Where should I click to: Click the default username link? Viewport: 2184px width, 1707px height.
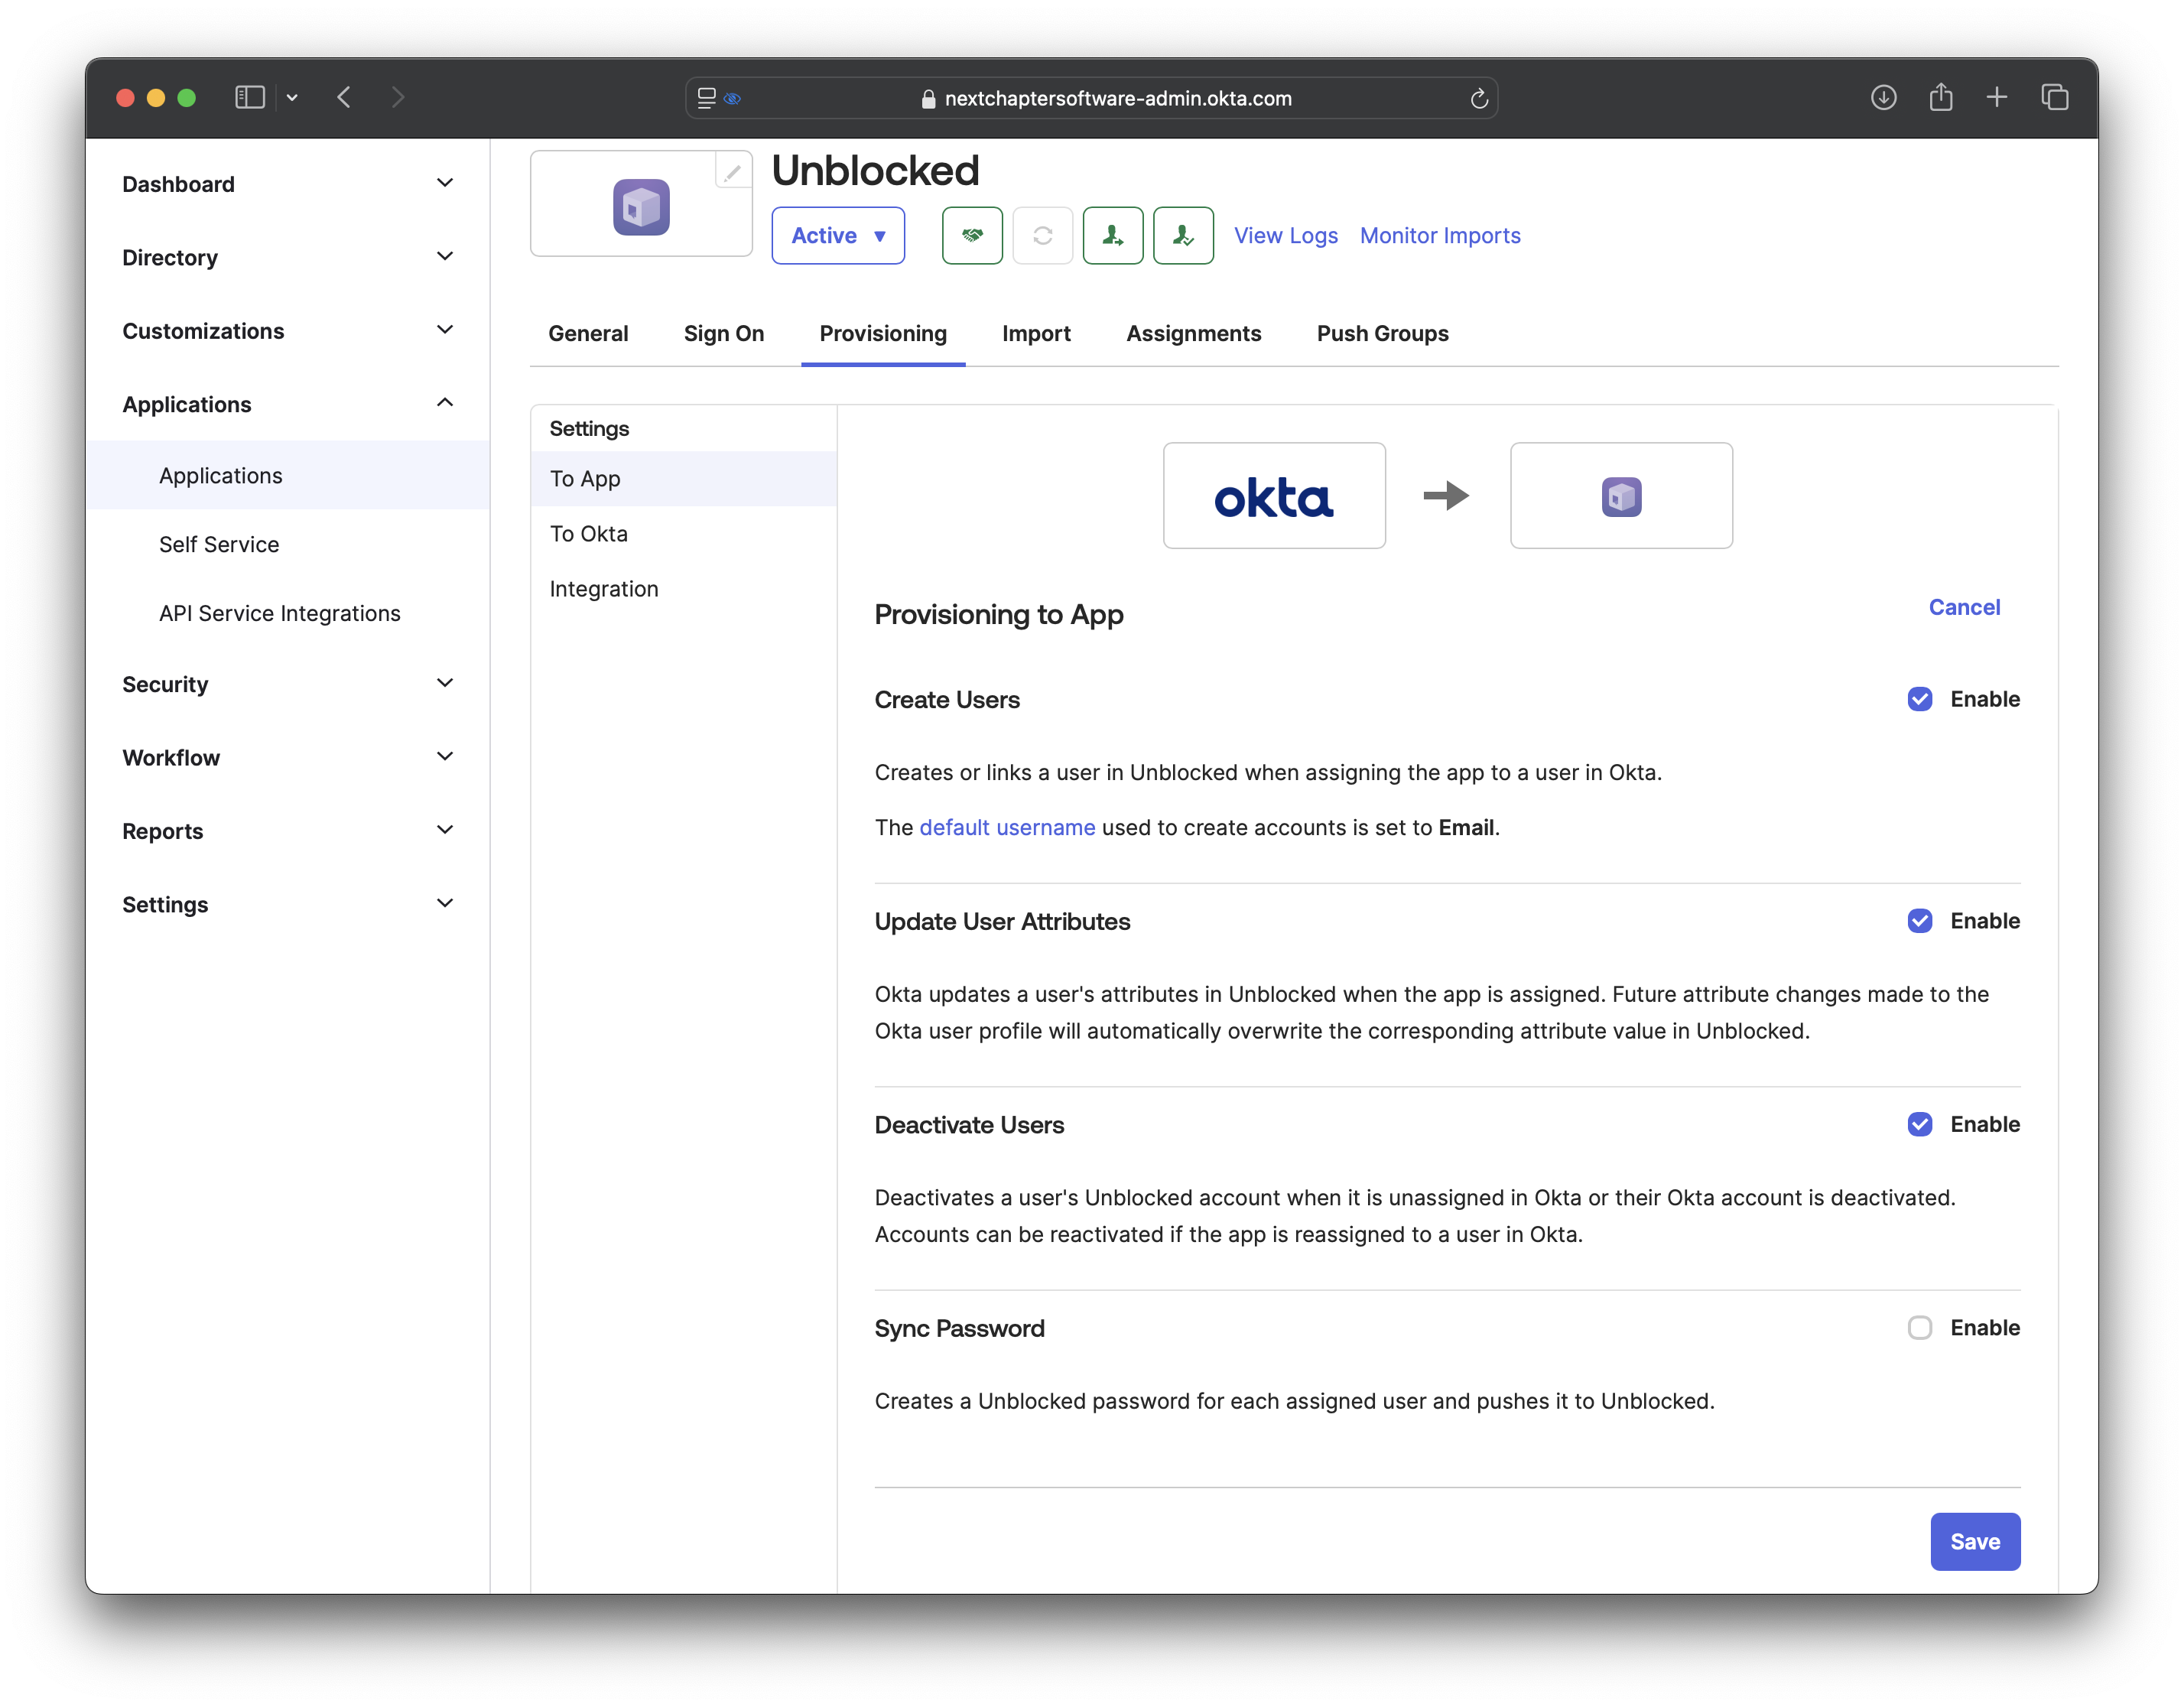pos(1007,828)
